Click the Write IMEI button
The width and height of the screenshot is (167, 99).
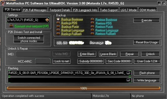62,54
